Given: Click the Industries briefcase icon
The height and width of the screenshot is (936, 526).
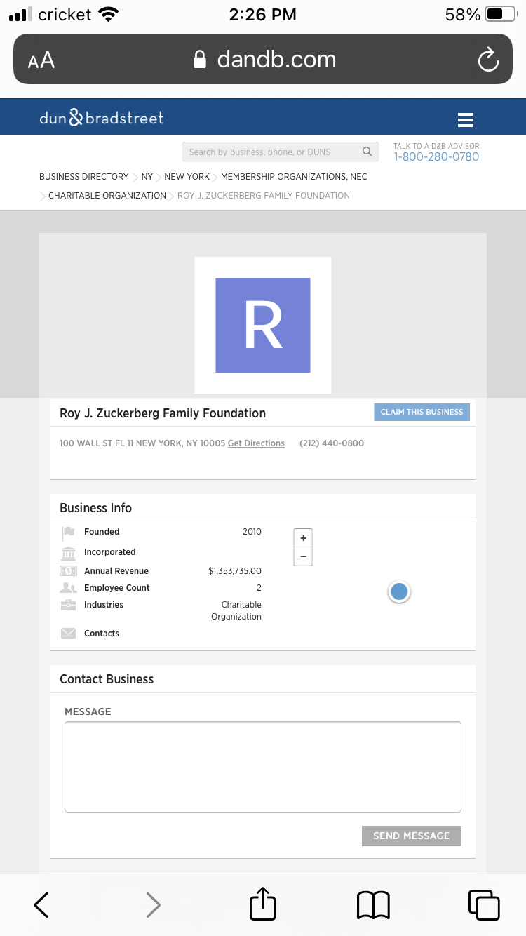Looking at the screenshot, I should click(x=68, y=605).
